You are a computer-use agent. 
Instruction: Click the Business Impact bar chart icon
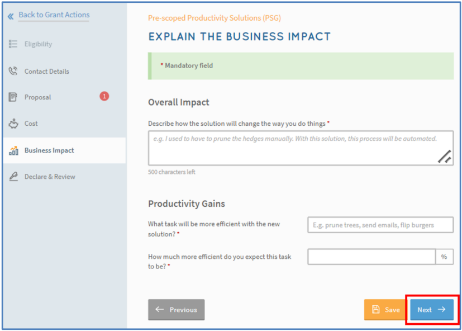tap(13, 150)
